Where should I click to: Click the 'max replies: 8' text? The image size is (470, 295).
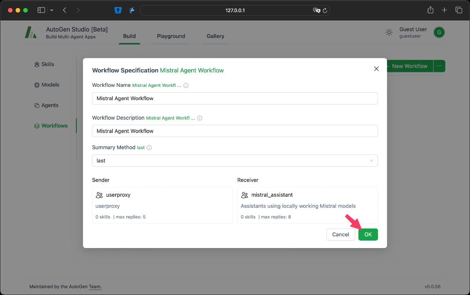coord(276,217)
